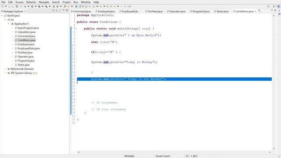Switch to the FirstYear.java editor tab

[154, 11]
